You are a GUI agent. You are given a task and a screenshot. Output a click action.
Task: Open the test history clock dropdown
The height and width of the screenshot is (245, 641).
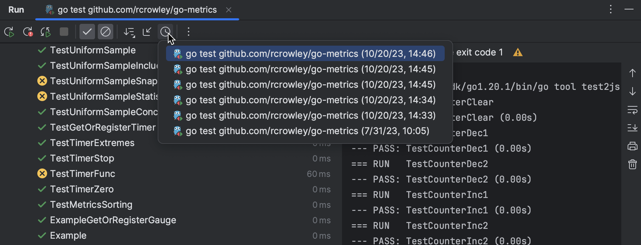165,32
